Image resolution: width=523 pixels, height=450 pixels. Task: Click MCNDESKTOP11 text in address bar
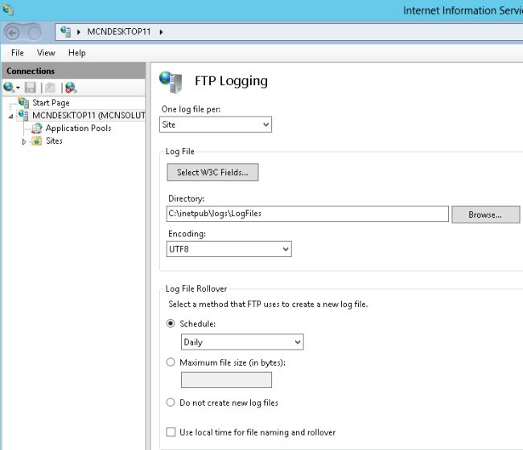(119, 31)
